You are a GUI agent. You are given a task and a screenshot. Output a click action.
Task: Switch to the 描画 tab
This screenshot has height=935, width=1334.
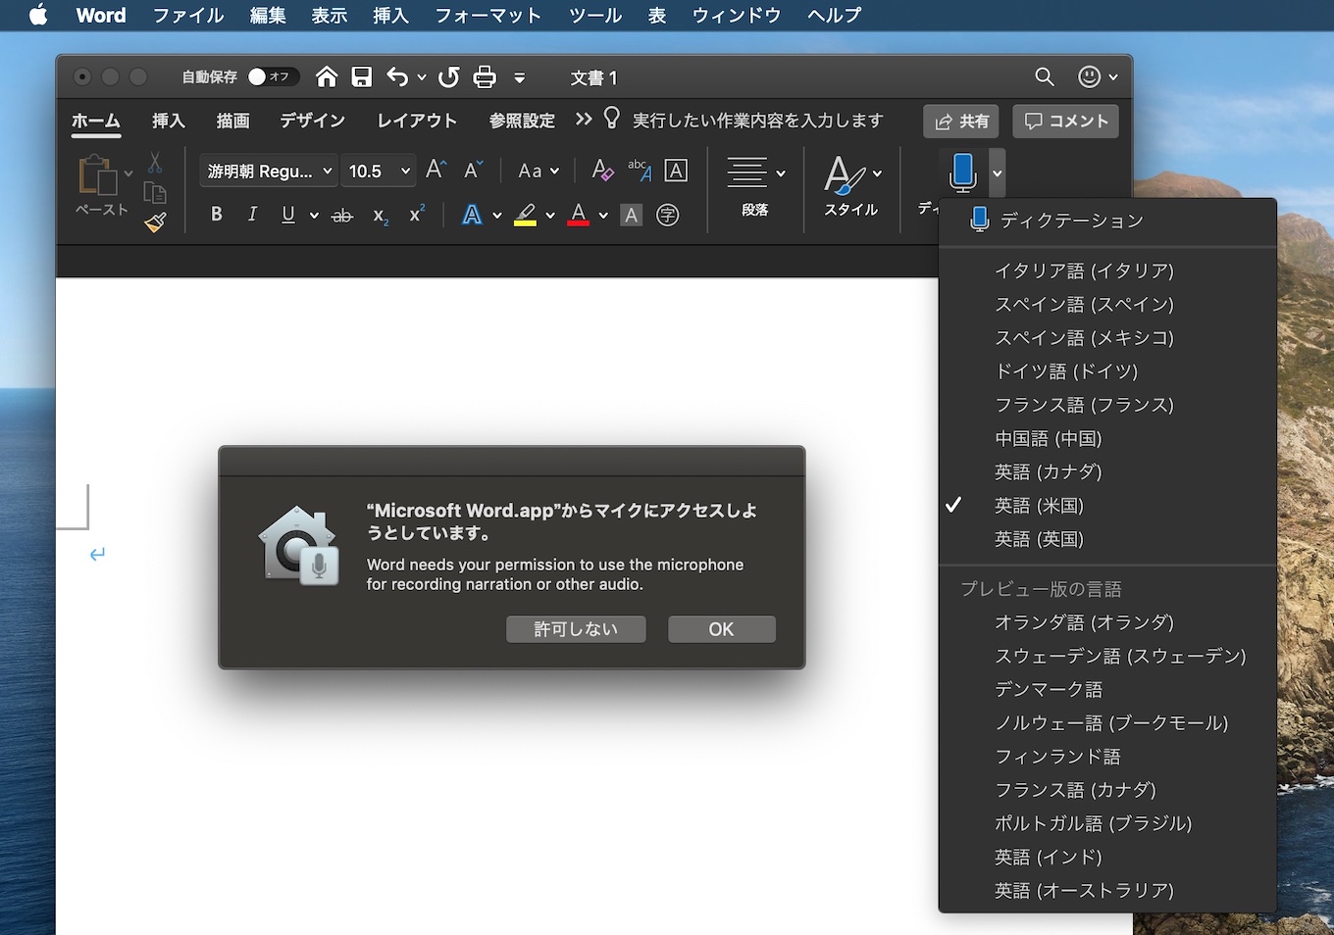pos(232,121)
